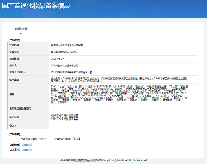Screen dimensions: 207x164
Task: Click the empty 备注 value cell
Action: [x=123, y=126]
